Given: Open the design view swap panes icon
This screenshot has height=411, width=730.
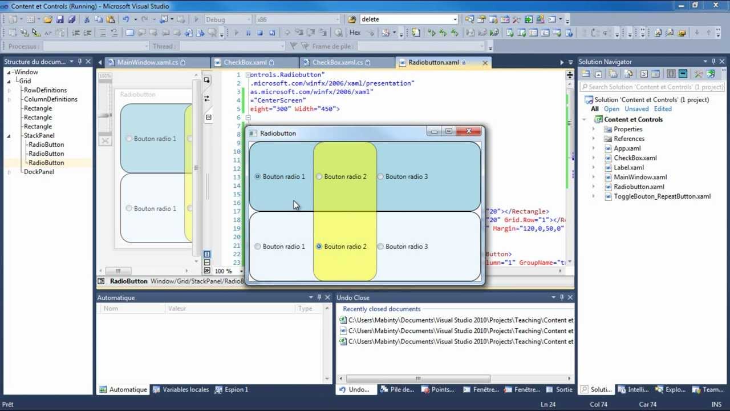Looking at the screenshot, I should click(206, 99).
